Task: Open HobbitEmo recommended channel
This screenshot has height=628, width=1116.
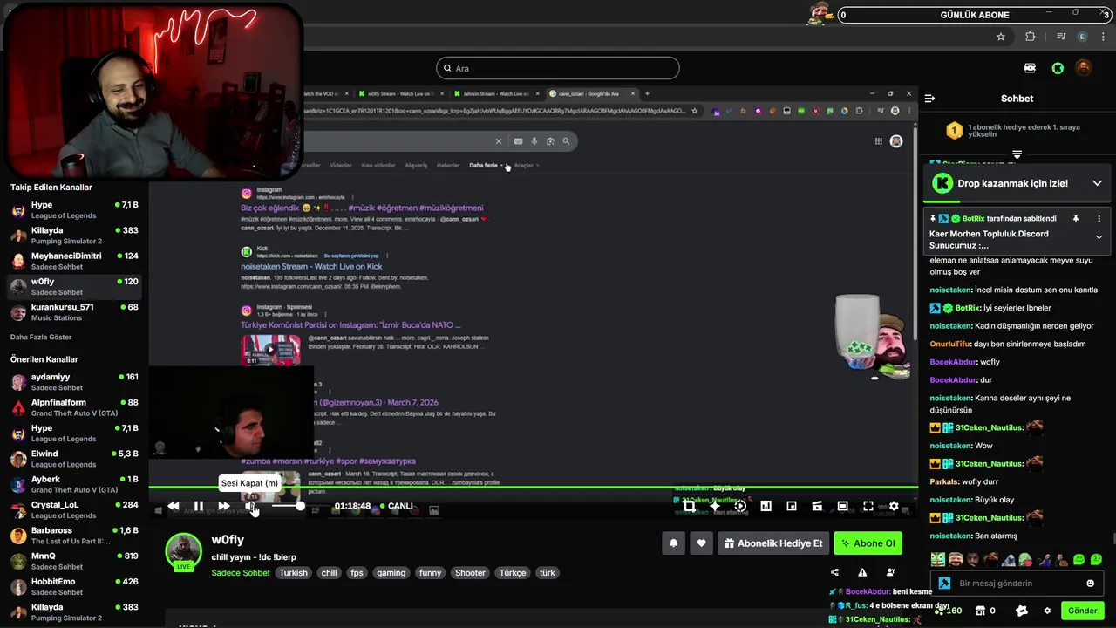Action: (x=74, y=586)
